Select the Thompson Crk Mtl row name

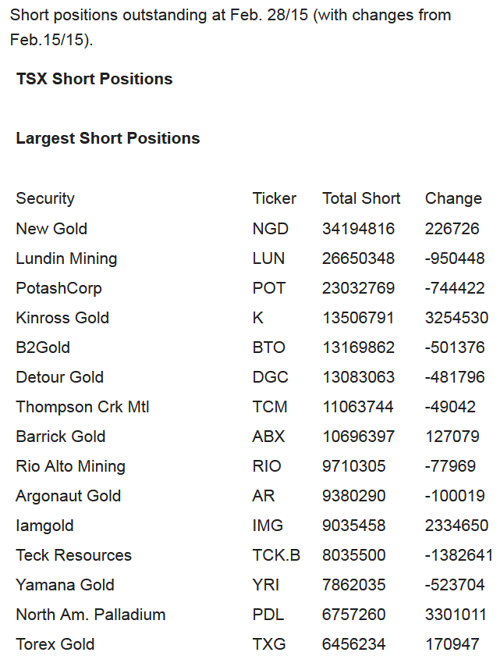point(82,407)
